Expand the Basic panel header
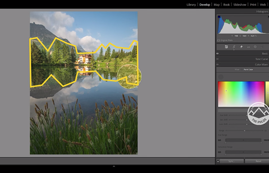 (x=243, y=53)
